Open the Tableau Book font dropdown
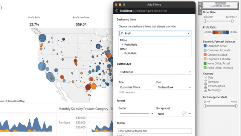 (174, 87)
